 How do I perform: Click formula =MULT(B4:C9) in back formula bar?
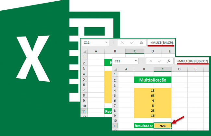coord(161,43)
